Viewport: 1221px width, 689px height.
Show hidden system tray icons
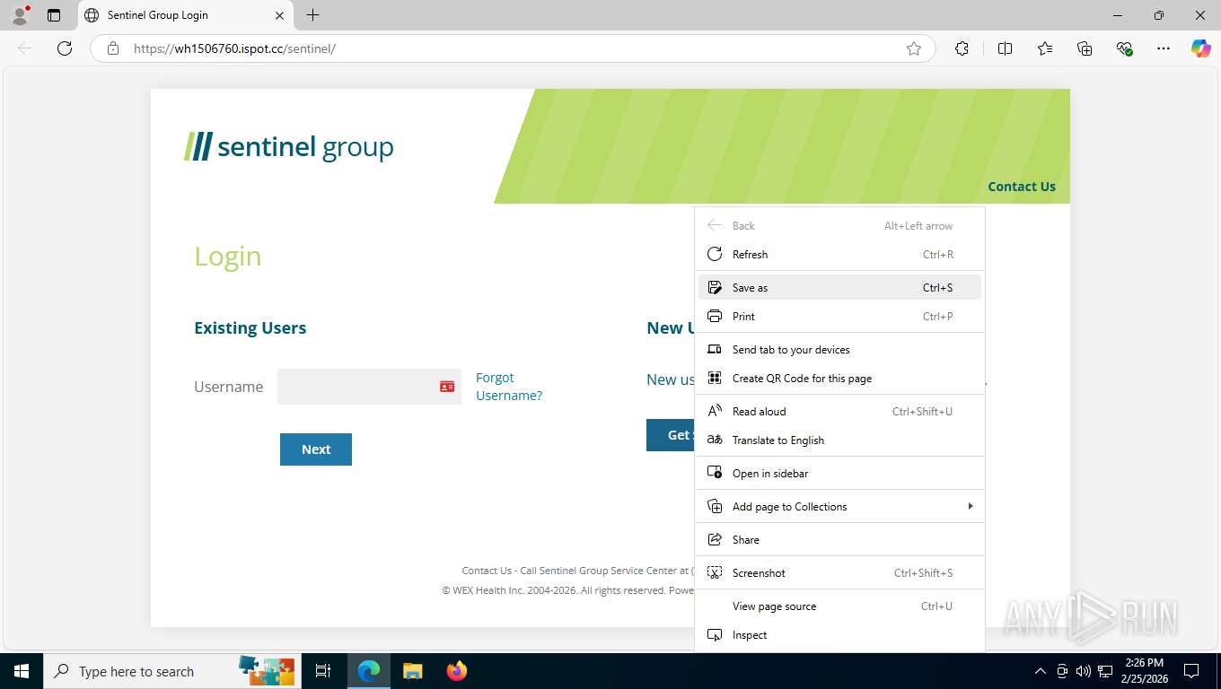pyautogui.click(x=1041, y=671)
